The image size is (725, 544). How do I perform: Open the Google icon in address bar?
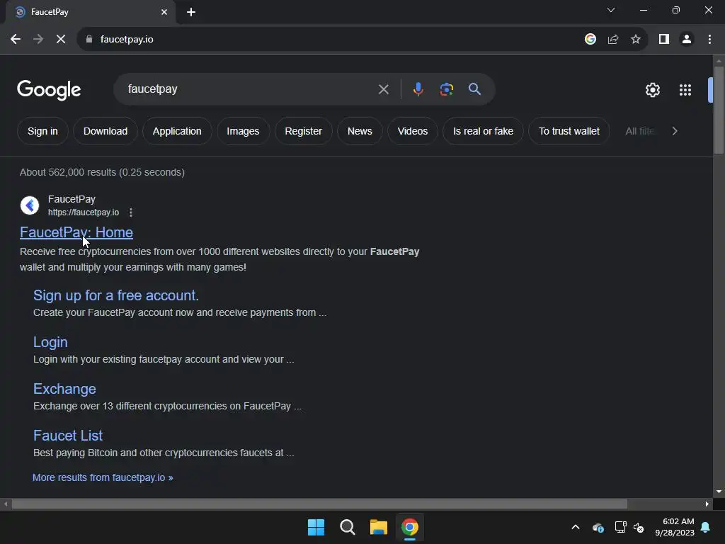coord(590,40)
